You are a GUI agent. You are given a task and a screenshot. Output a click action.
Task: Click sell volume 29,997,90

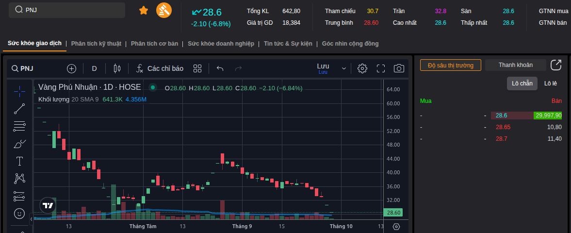click(x=548, y=116)
